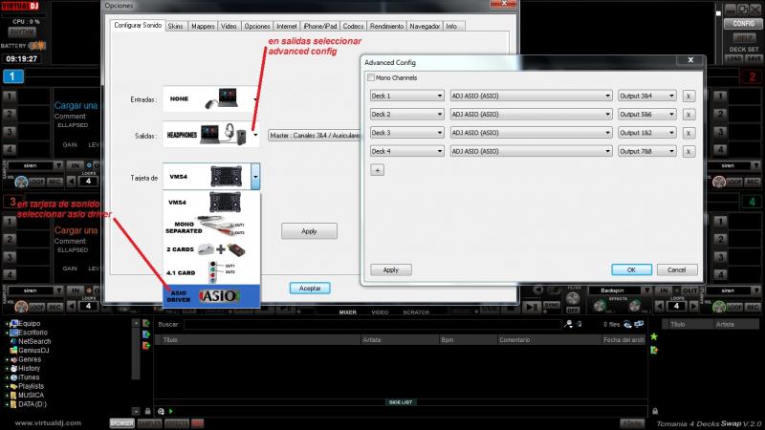
Task: Click the green add-to-sidelist icon under star
Action: pos(654,350)
